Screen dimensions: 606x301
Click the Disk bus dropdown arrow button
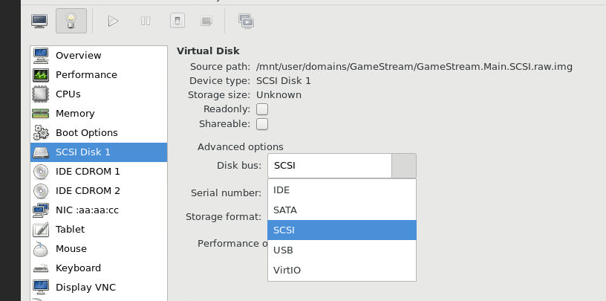click(x=404, y=166)
